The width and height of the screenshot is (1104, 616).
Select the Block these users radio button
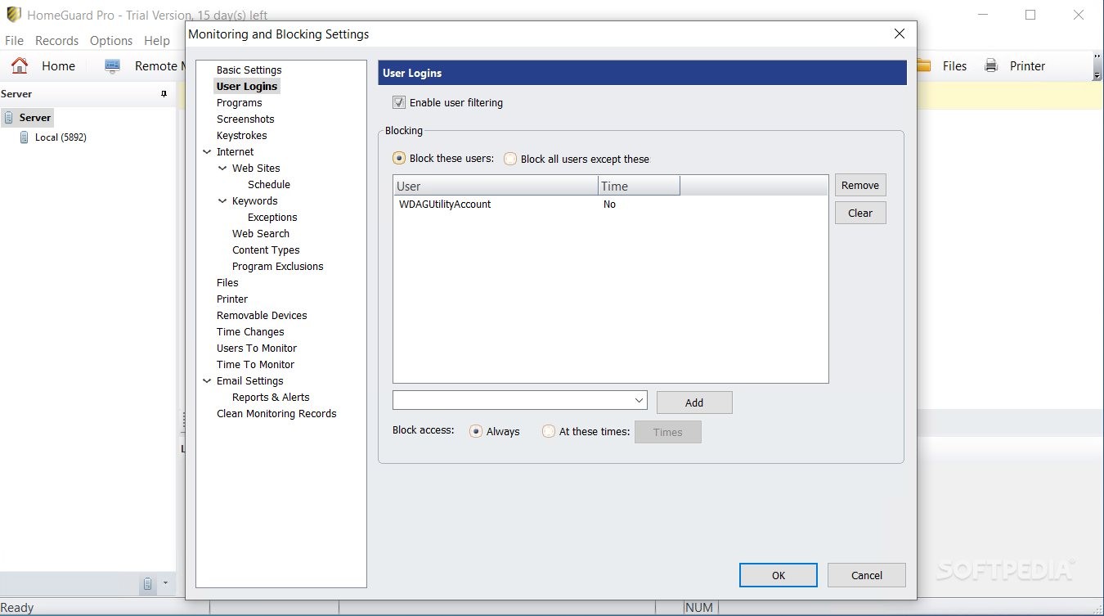click(x=399, y=158)
